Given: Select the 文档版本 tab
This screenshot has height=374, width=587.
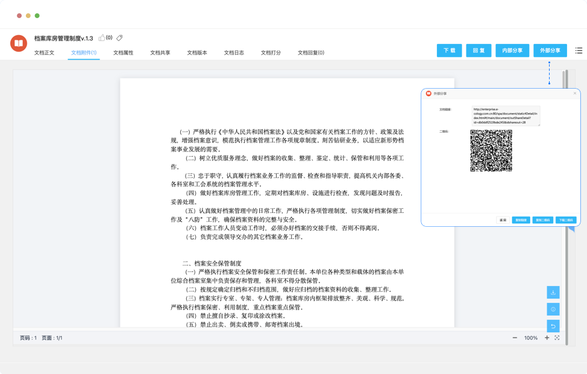Looking at the screenshot, I should (196, 53).
